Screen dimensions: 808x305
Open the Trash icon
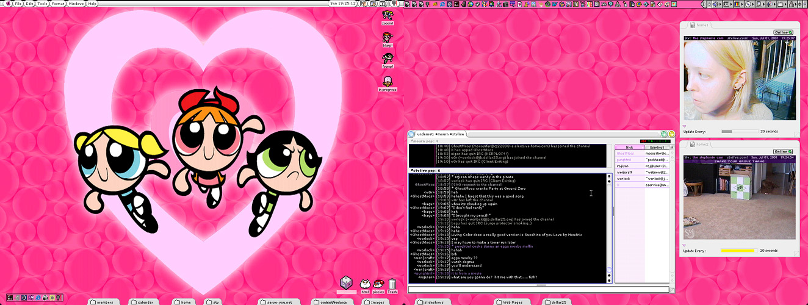392,284
